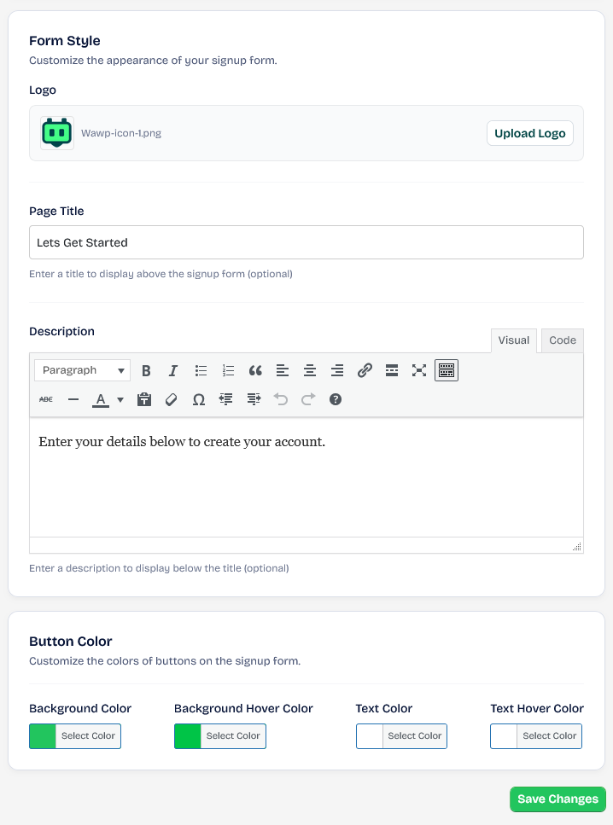
Task: Open the Paragraph format dropdown
Action: 83,370
